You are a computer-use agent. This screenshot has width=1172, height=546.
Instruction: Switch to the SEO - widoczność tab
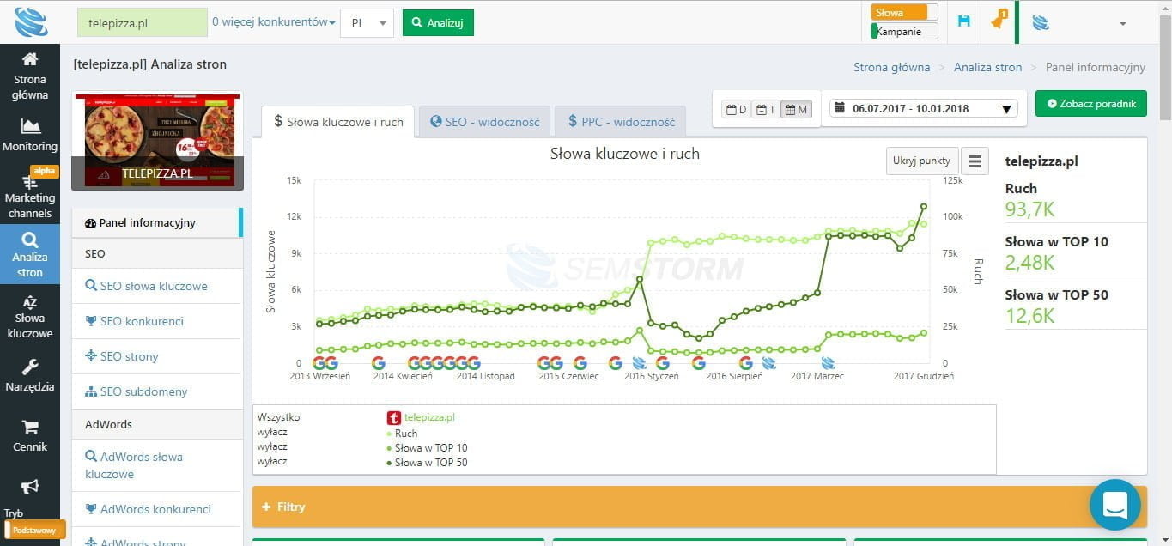(485, 122)
